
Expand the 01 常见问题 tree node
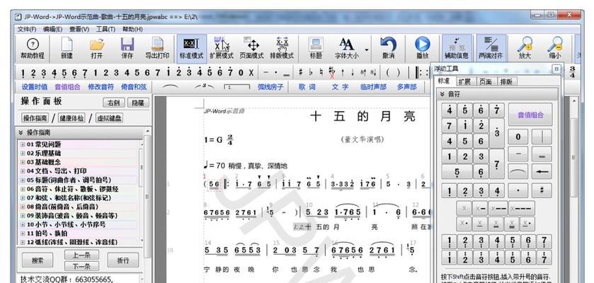(23, 144)
